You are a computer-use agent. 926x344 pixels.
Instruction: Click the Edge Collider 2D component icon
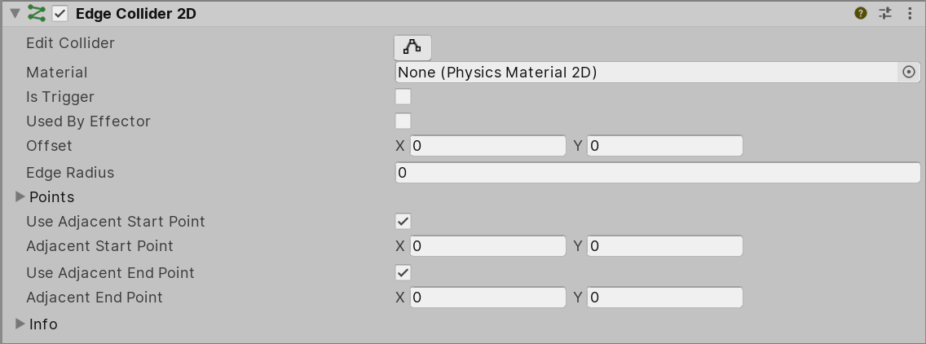coord(37,14)
